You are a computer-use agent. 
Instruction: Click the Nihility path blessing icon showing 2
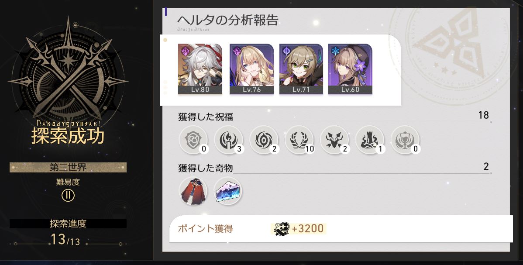click(264, 140)
